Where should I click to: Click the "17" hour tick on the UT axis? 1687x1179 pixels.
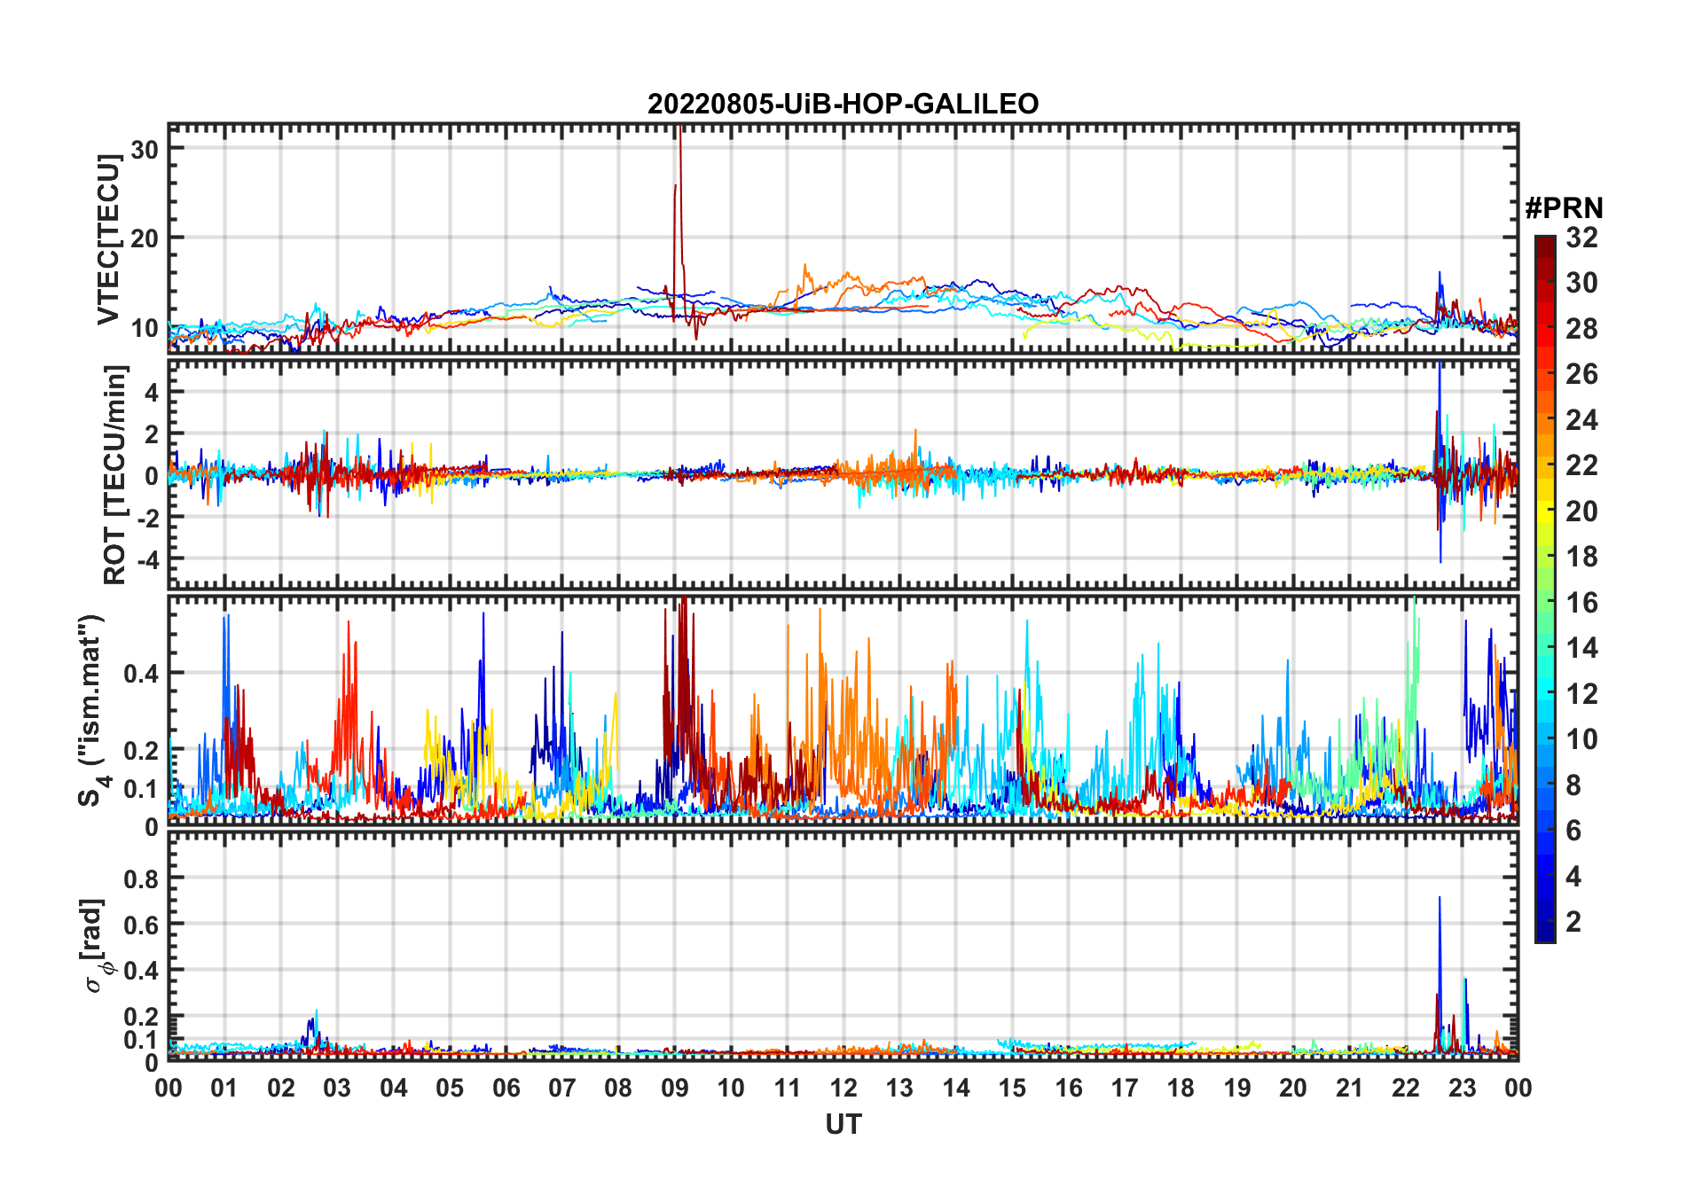[1125, 1089]
